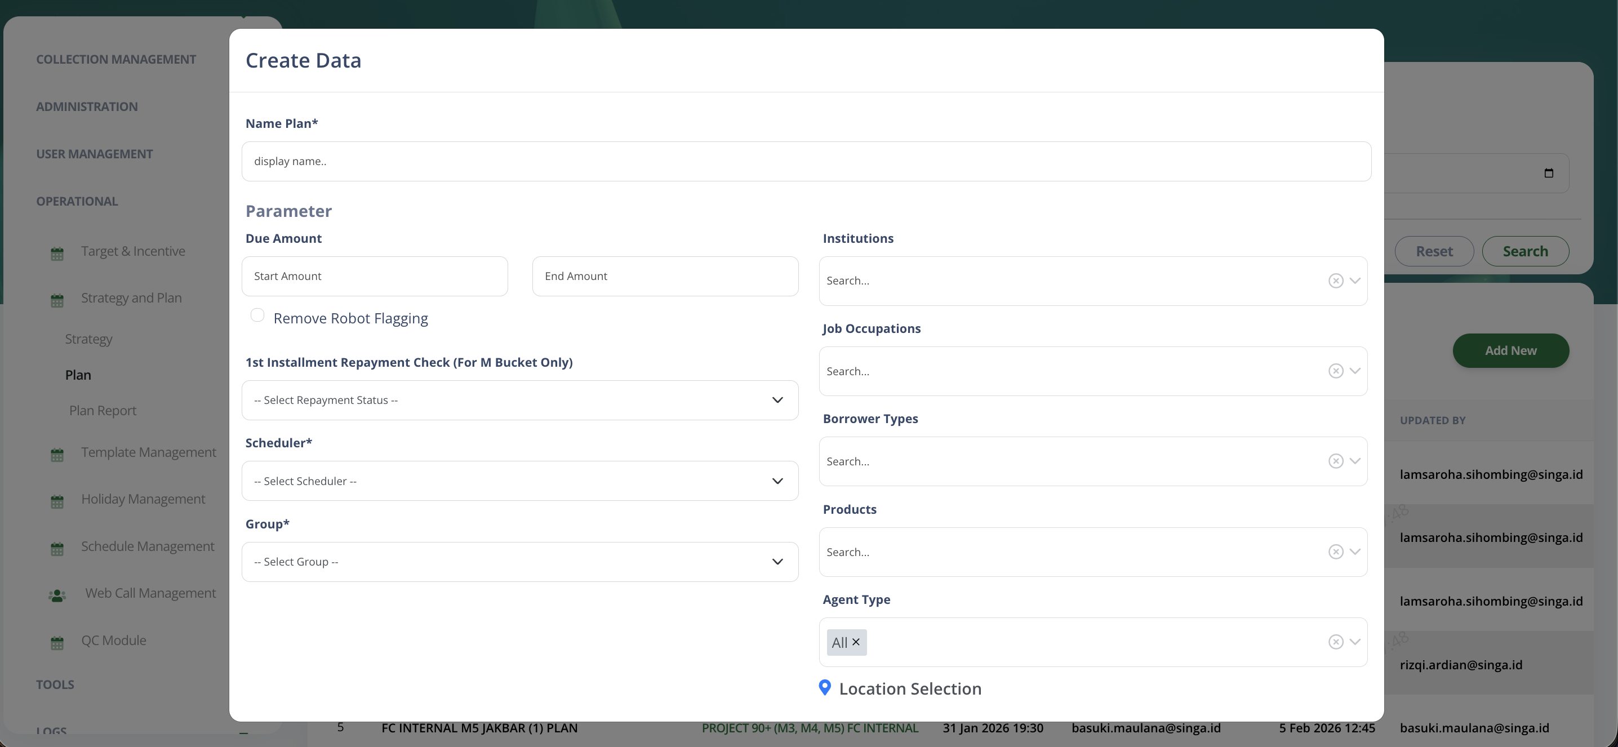Go to Plan Report menu item

coord(103,411)
